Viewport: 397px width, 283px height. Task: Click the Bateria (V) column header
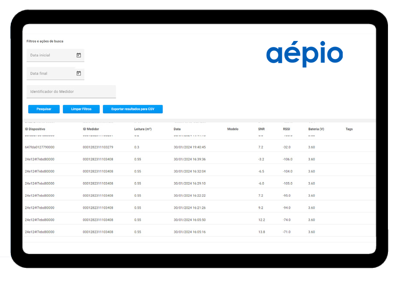pos(316,129)
